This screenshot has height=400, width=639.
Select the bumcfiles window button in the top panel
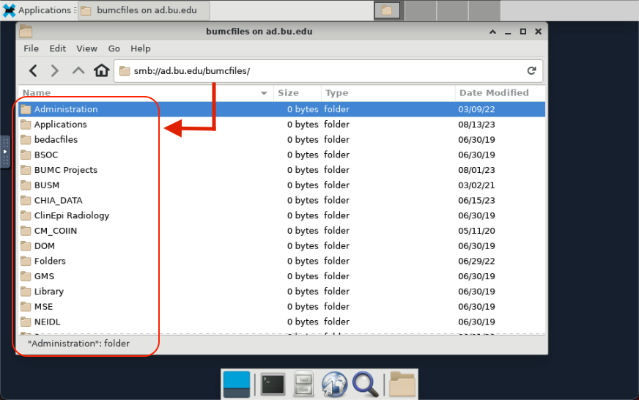coord(144,10)
